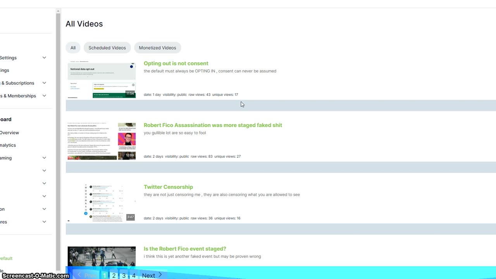Image resolution: width=496 pixels, height=279 pixels.
Task: Open the sidebar item ending in 'nalytics'
Action: (x=8, y=145)
